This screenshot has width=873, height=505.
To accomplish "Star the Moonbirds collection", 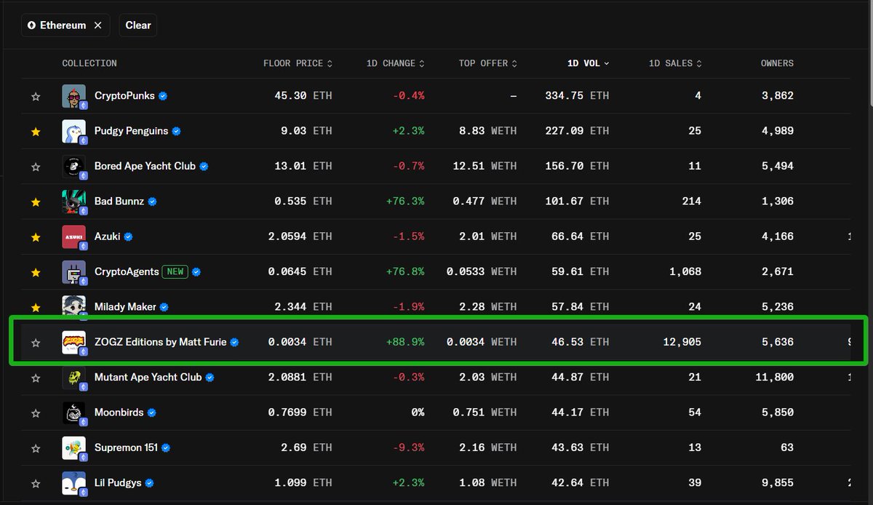I will (x=36, y=413).
